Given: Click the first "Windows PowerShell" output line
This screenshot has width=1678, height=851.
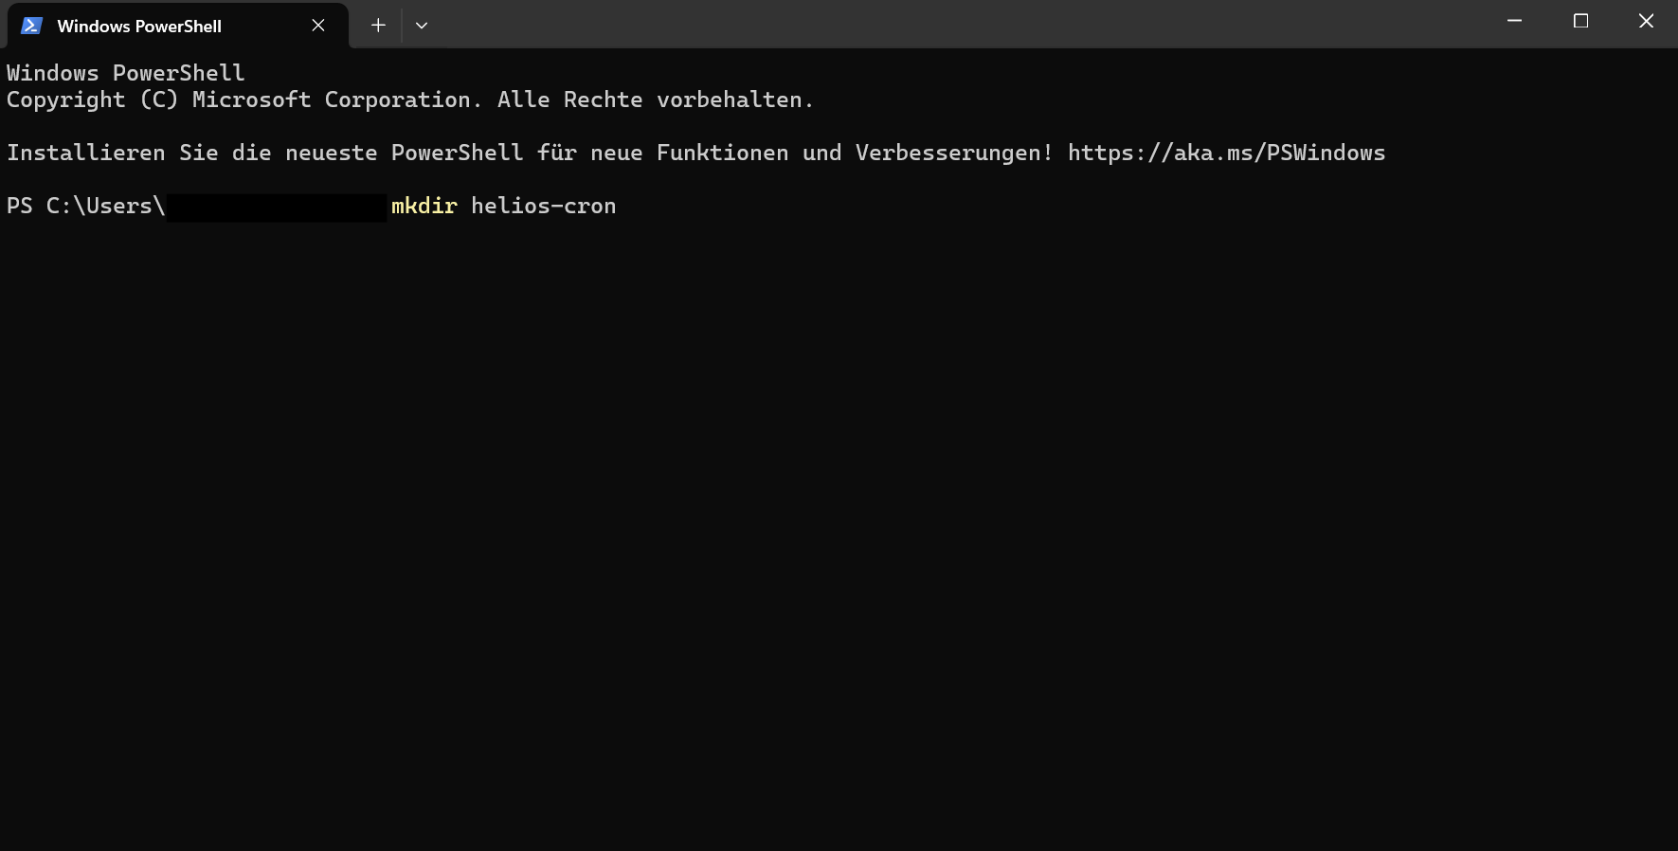Looking at the screenshot, I should [125, 73].
